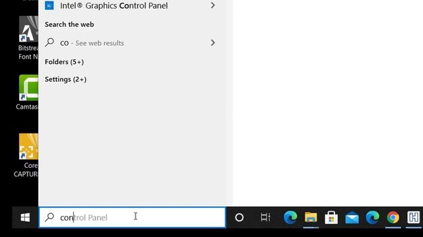Open Task View in the taskbar
The image size is (423, 237).
(x=266, y=217)
